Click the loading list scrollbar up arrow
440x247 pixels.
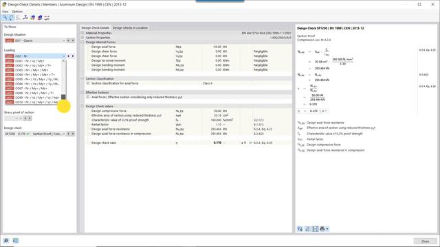[x=63, y=61]
